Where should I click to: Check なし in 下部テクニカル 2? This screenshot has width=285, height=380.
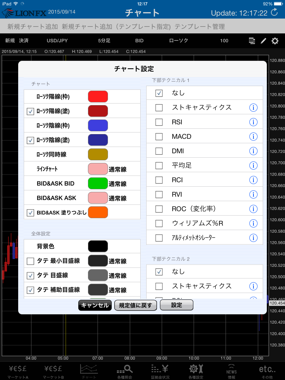(x=159, y=272)
